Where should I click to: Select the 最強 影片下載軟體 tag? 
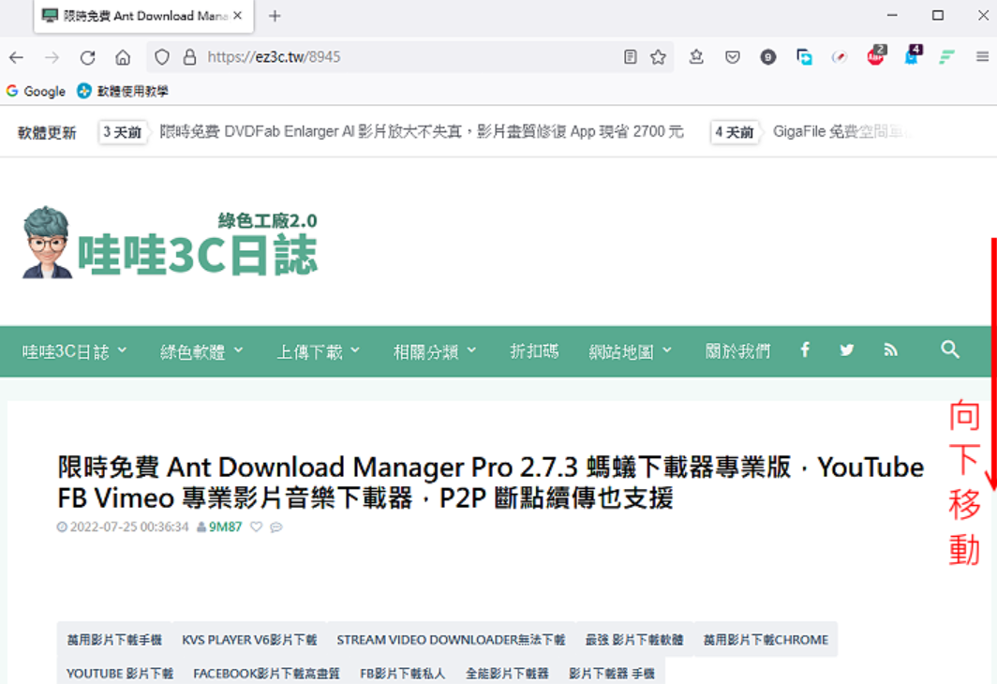click(634, 640)
